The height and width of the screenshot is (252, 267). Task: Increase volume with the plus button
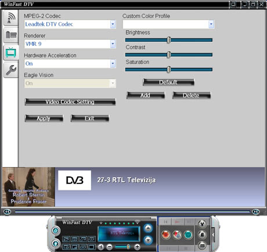tap(137, 247)
